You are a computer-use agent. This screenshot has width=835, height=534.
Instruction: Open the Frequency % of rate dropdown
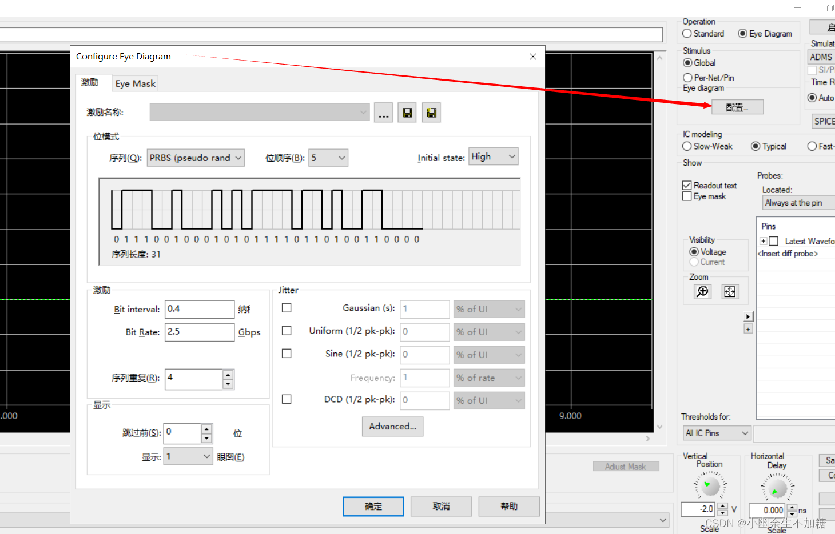coord(489,378)
